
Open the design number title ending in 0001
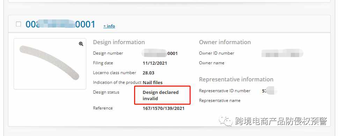pyautogui.click(x=60, y=24)
